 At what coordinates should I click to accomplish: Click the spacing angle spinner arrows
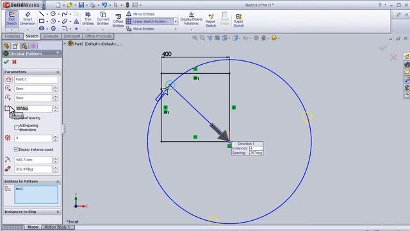point(56,108)
